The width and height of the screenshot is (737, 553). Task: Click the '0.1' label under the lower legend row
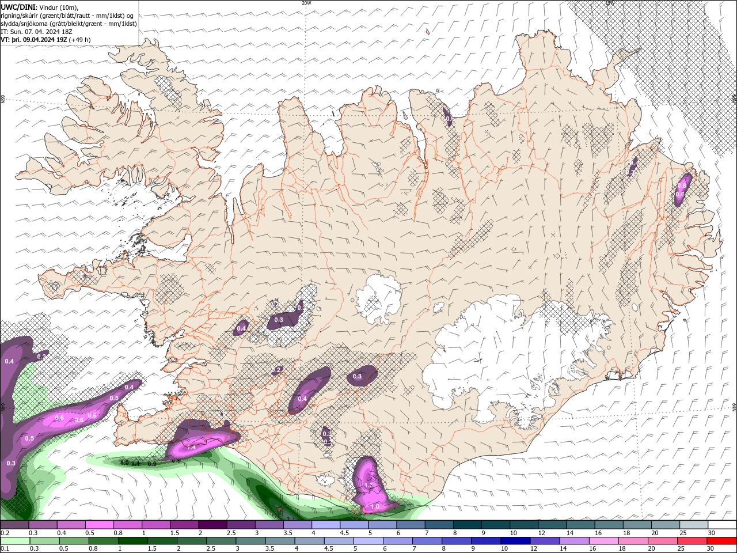(x=5, y=549)
